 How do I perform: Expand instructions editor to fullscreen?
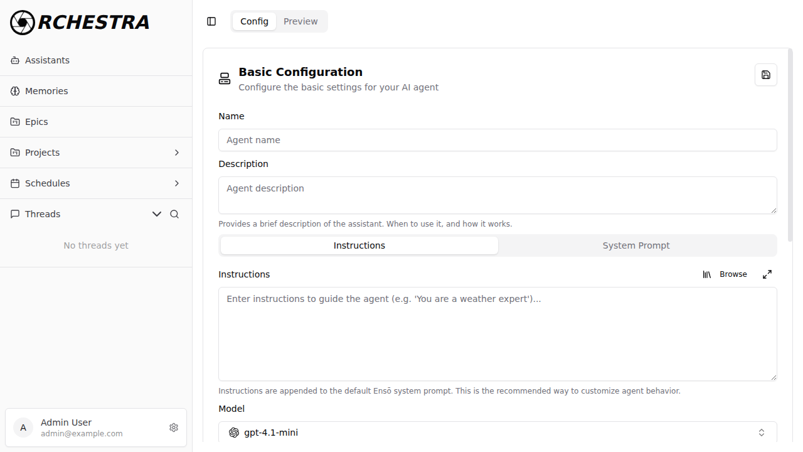pyautogui.click(x=767, y=274)
